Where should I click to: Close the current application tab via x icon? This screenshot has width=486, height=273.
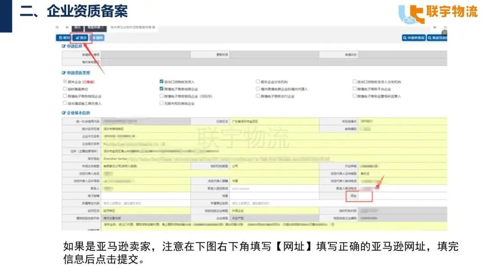154,27
